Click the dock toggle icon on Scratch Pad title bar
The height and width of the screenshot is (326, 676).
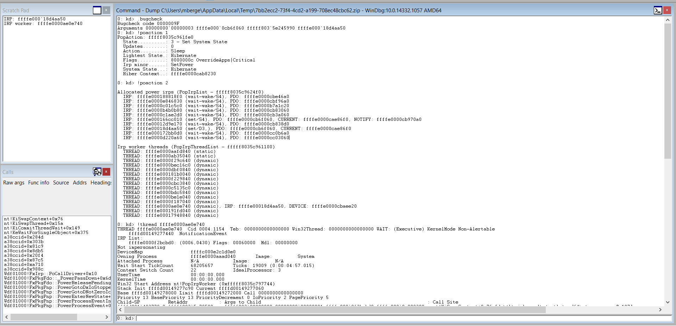point(97,10)
